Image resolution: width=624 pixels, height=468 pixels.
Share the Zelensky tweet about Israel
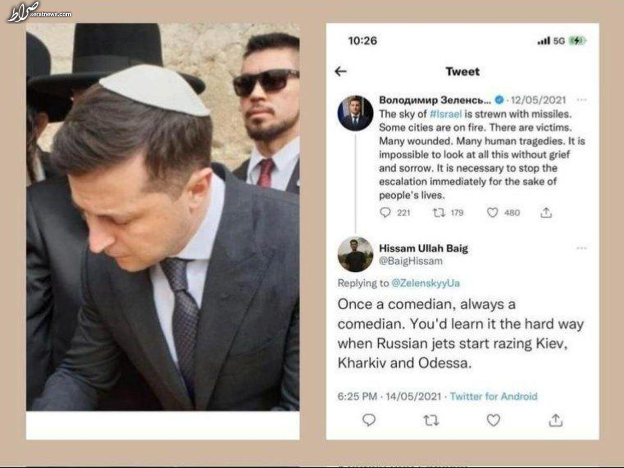pyautogui.click(x=546, y=212)
